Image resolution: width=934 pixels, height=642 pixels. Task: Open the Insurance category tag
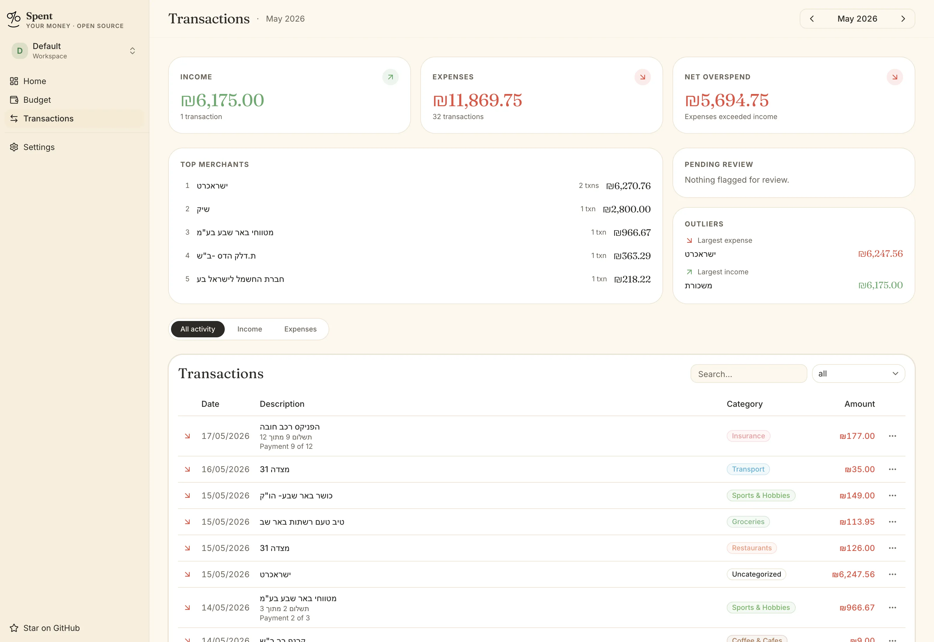[x=748, y=436]
